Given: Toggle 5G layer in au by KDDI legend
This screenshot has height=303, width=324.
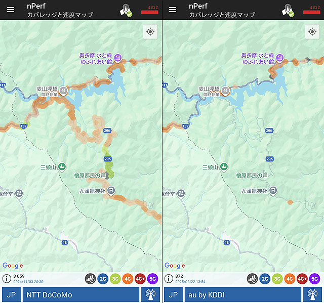Looking at the screenshot, I should (314, 279).
